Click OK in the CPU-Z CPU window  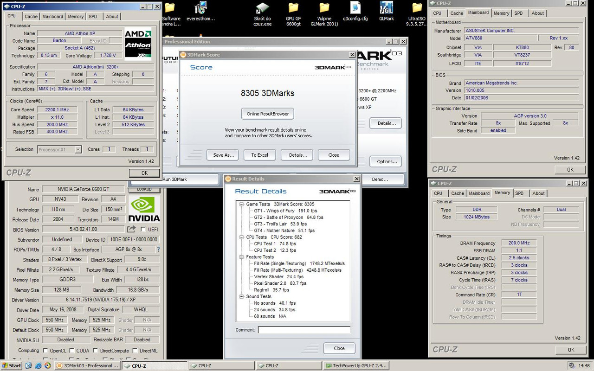(x=144, y=173)
